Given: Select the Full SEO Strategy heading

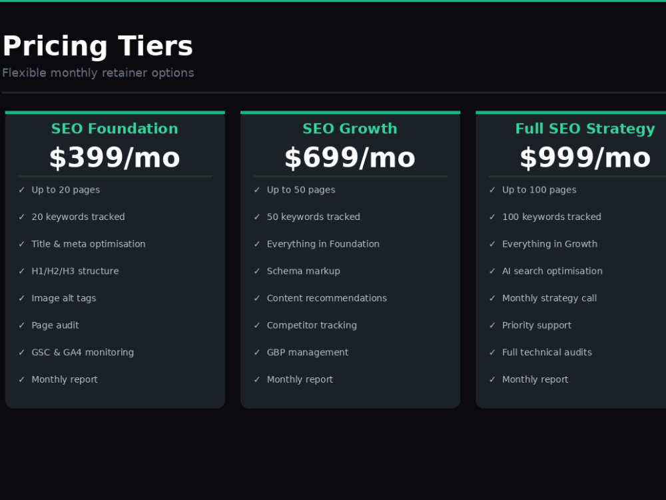Looking at the screenshot, I should point(585,129).
